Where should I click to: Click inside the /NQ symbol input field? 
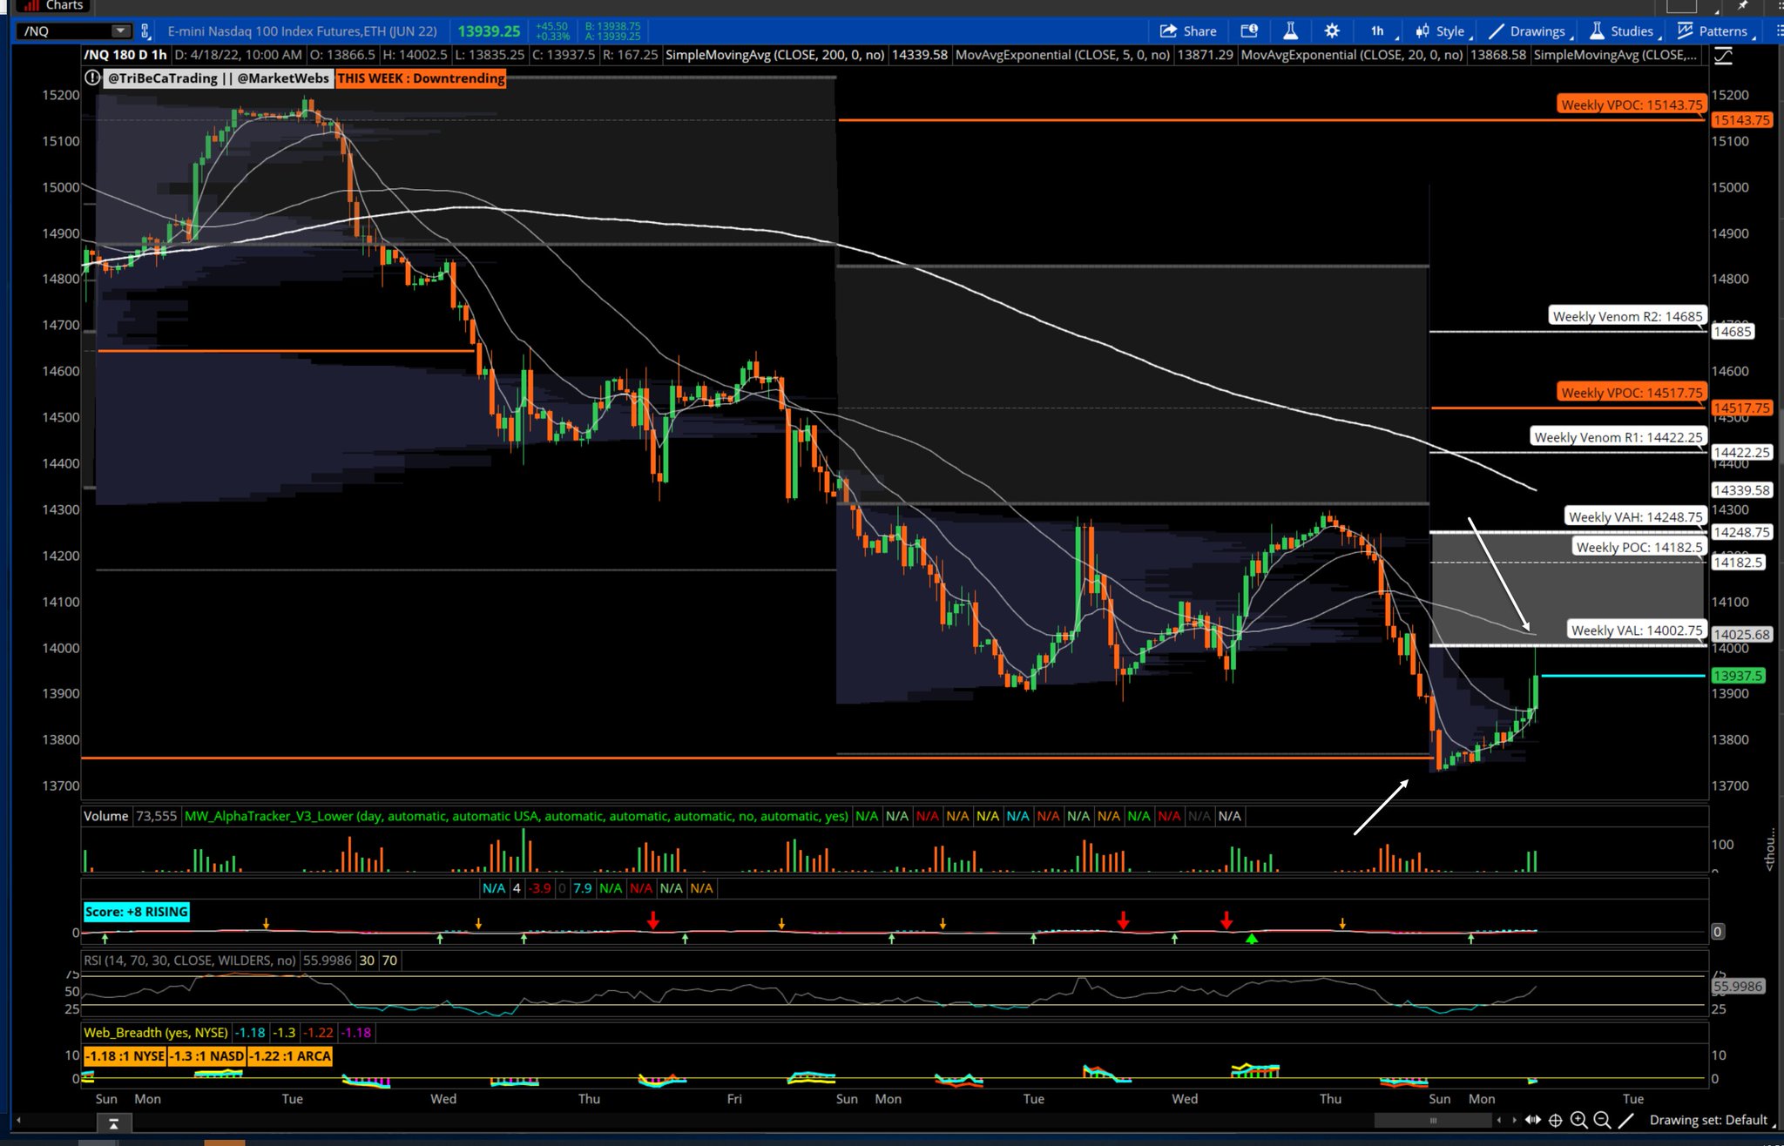click(57, 30)
